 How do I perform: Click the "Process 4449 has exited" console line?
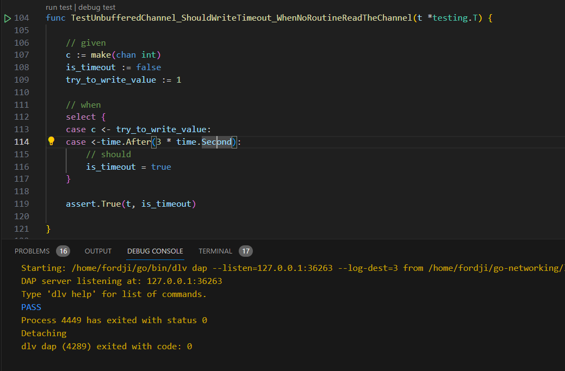(114, 320)
